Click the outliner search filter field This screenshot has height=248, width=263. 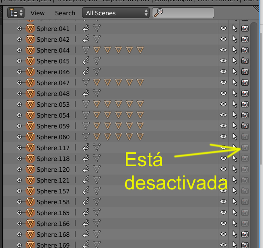pos(183,13)
